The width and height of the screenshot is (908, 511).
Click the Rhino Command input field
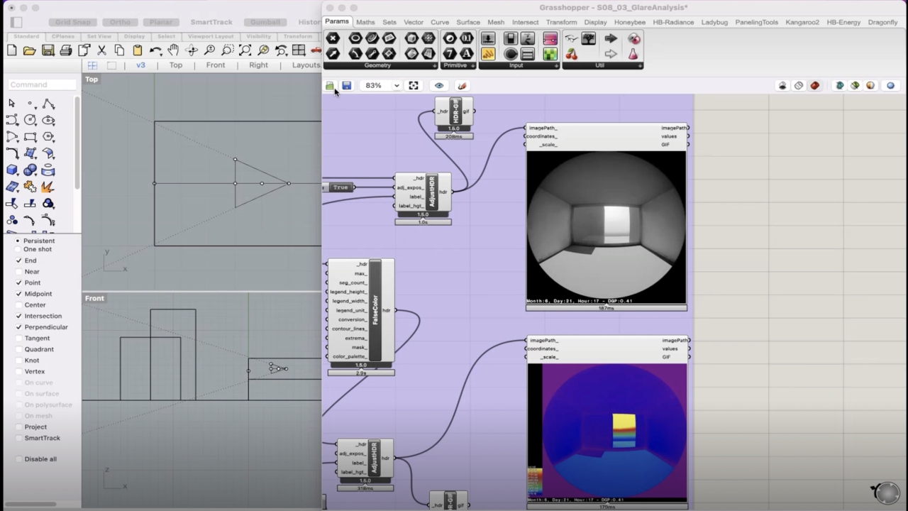coord(42,84)
